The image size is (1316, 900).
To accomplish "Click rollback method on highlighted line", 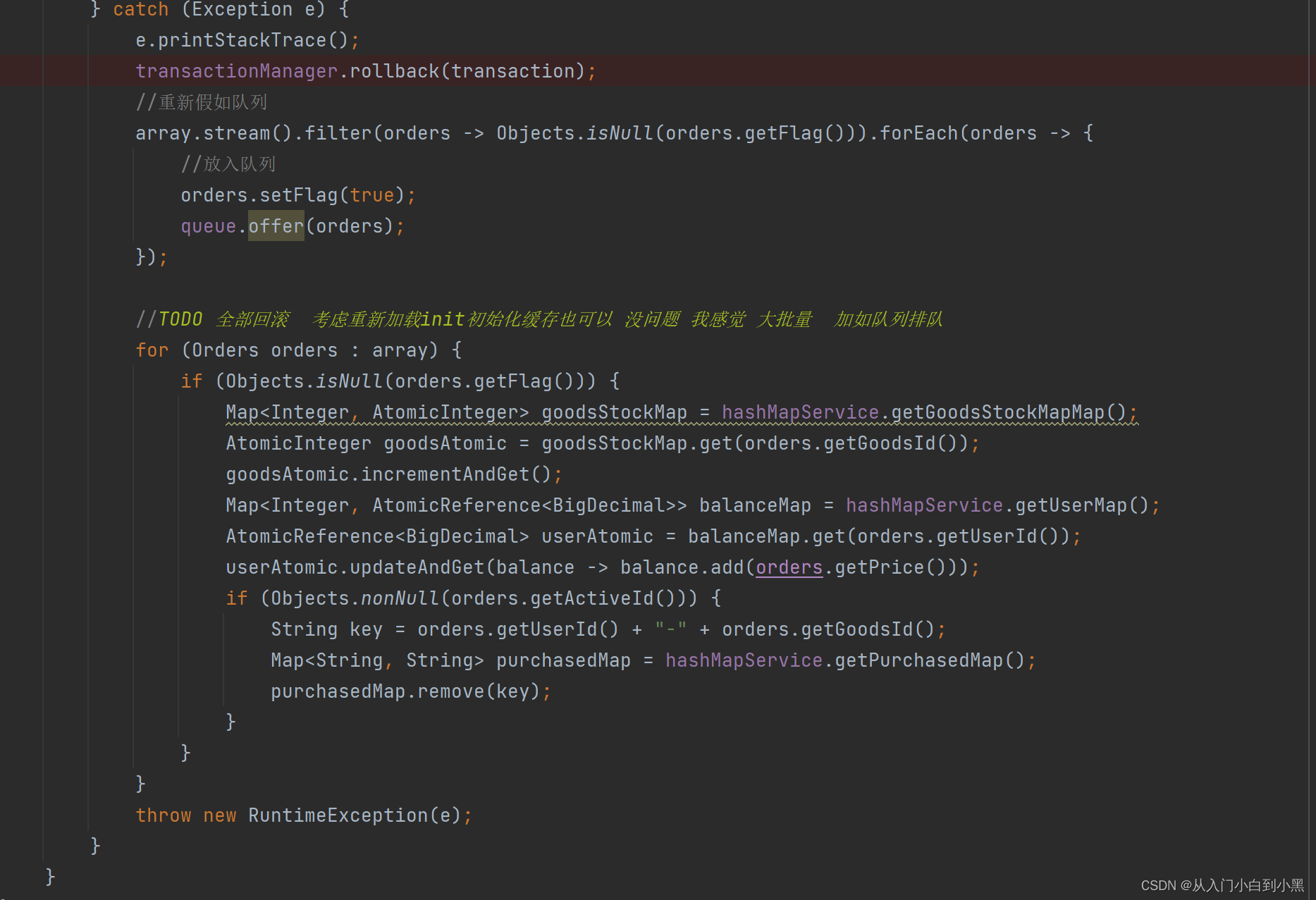I will (394, 71).
